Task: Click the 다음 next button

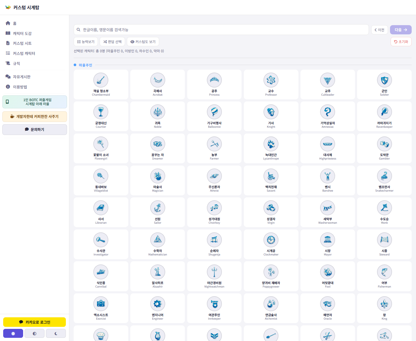Action: tap(401, 30)
